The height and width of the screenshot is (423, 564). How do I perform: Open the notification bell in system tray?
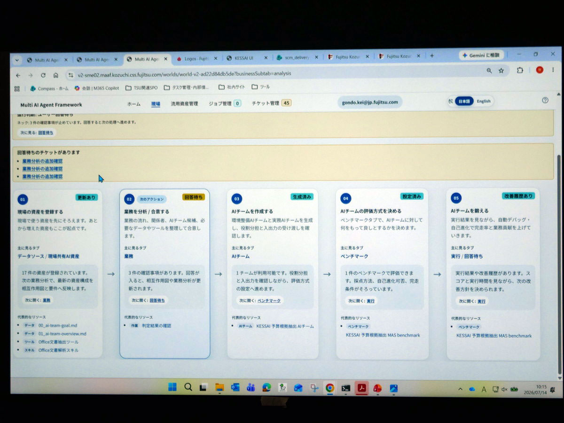click(x=553, y=390)
